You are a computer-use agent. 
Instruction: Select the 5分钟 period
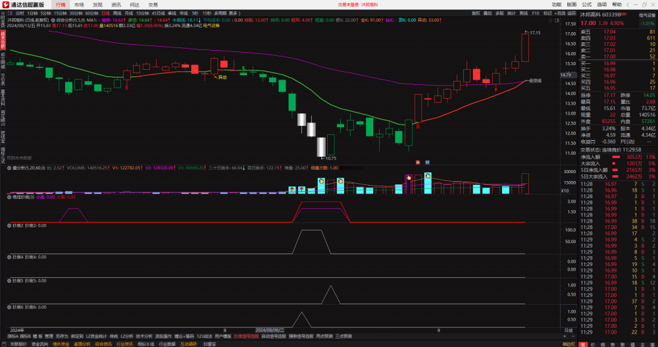click(x=46, y=13)
